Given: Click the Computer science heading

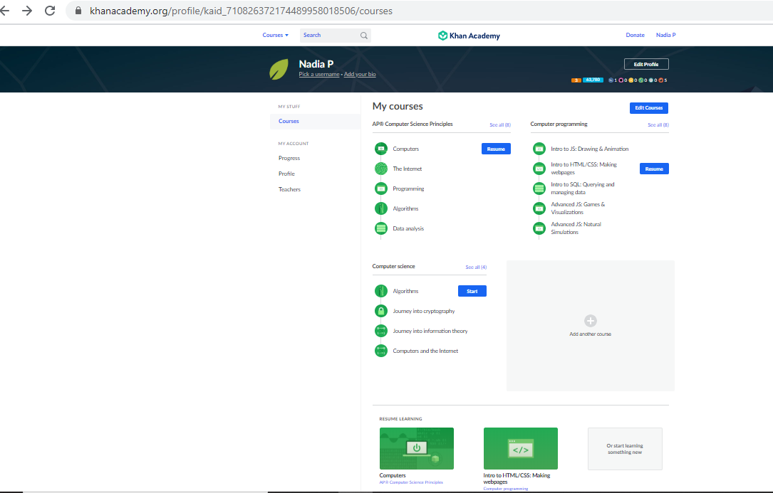Looking at the screenshot, I should pyautogui.click(x=393, y=267).
